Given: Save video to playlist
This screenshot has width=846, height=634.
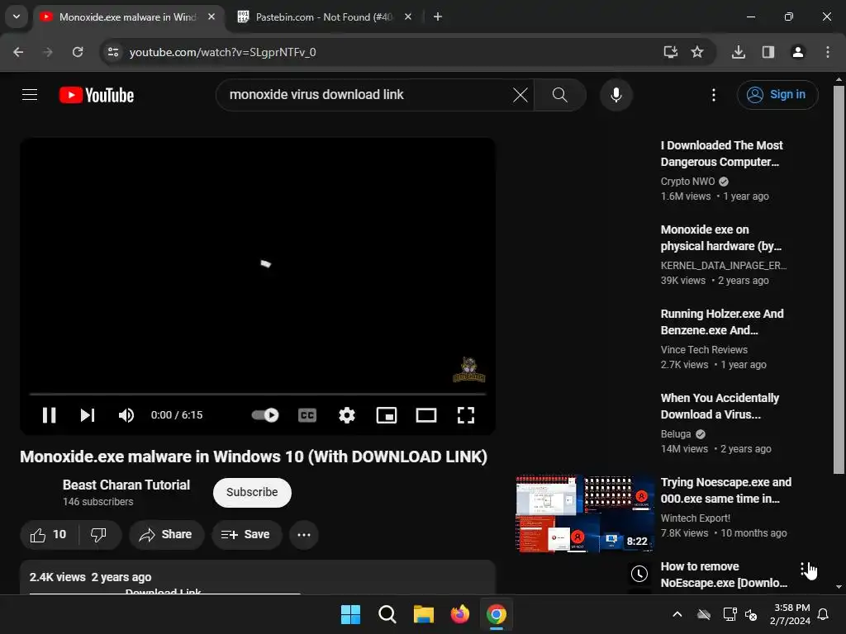Looking at the screenshot, I should pos(246,535).
